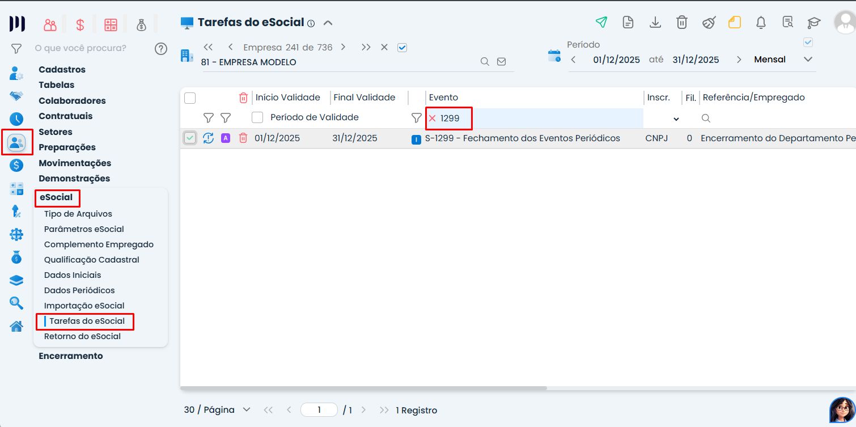Screen dimensions: 856x427
Task: Open the Cadastros menu
Action: coord(62,70)
